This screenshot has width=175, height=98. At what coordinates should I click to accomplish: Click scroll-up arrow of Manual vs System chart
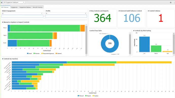(86, 25)
